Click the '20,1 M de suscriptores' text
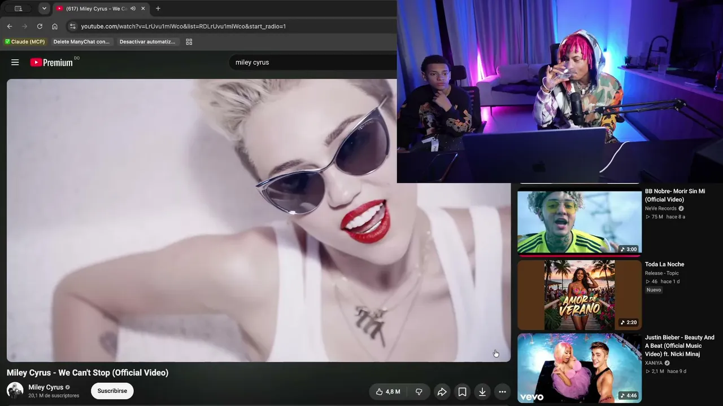 pos(54,396)
